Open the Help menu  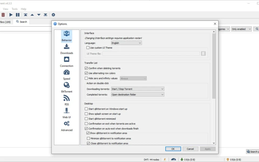(x=23, y=9)
